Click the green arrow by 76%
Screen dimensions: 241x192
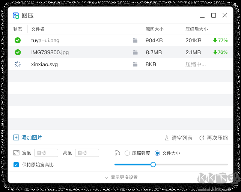pyautogui.click(x=215, y=52)
